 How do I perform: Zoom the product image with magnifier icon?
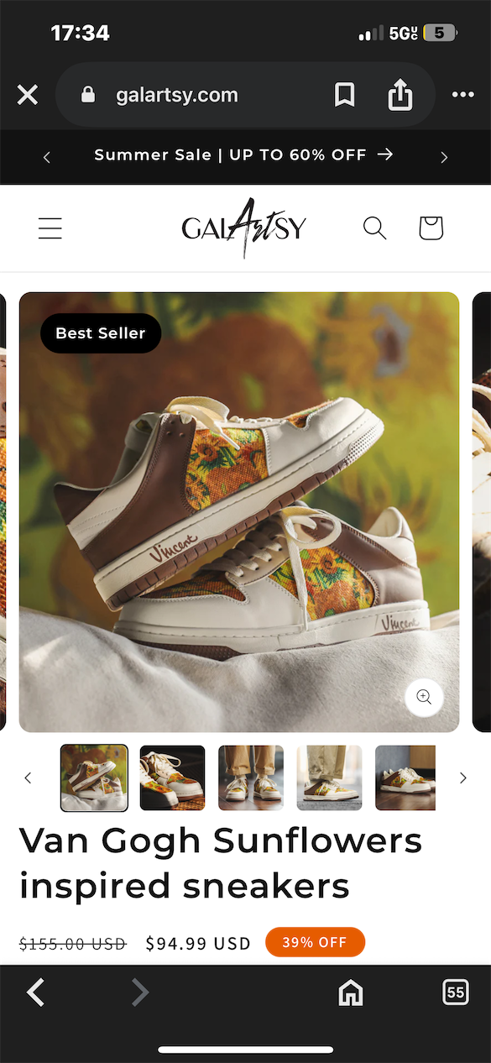pyautogui.click(x=424, y=697)
